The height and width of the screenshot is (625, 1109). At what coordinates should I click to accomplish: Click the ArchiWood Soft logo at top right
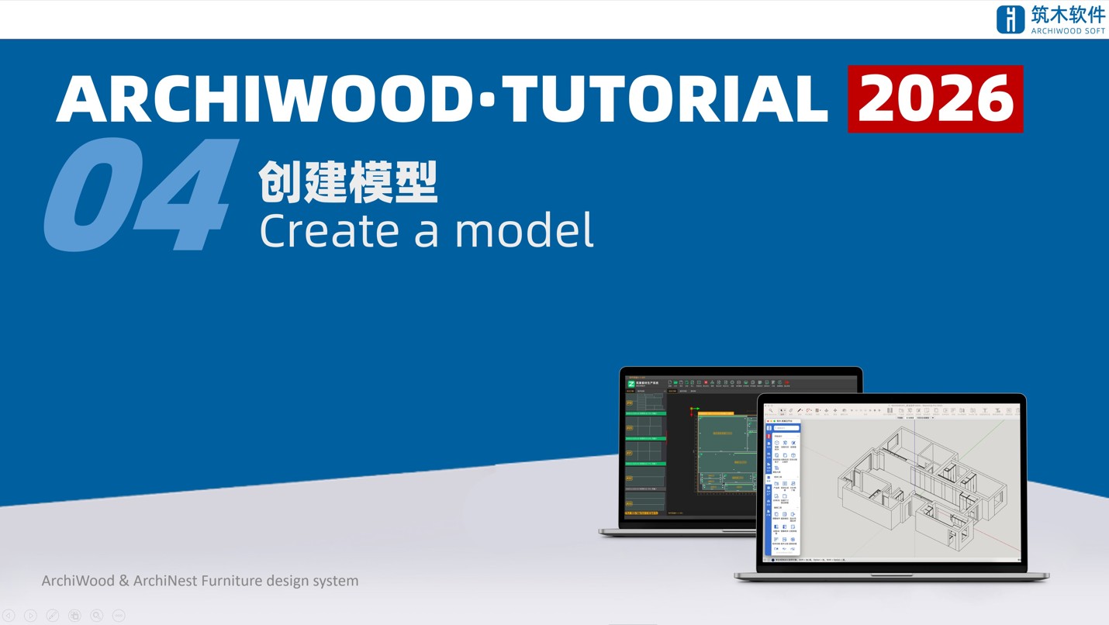pos(1051,19)
